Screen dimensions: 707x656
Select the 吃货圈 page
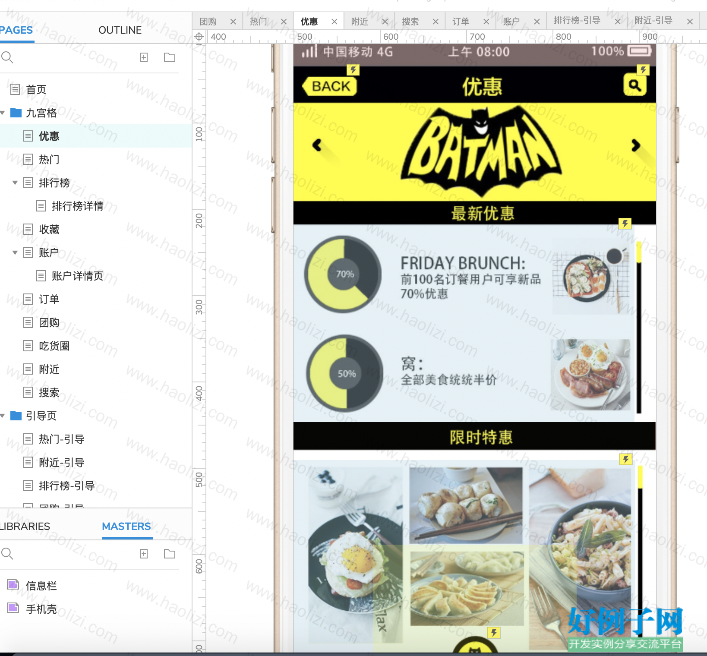[54, 346]
